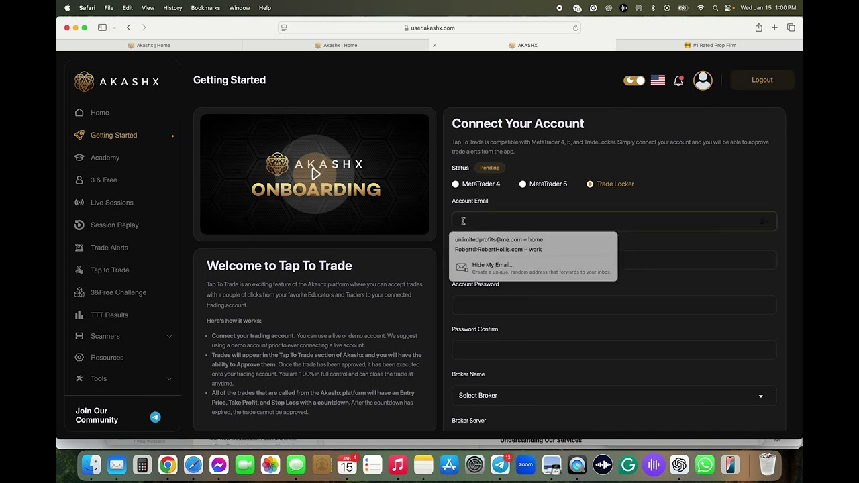The width and height of the screenshot is (859, 483).
Task: Click the Logout button
Action: point(762,80)
